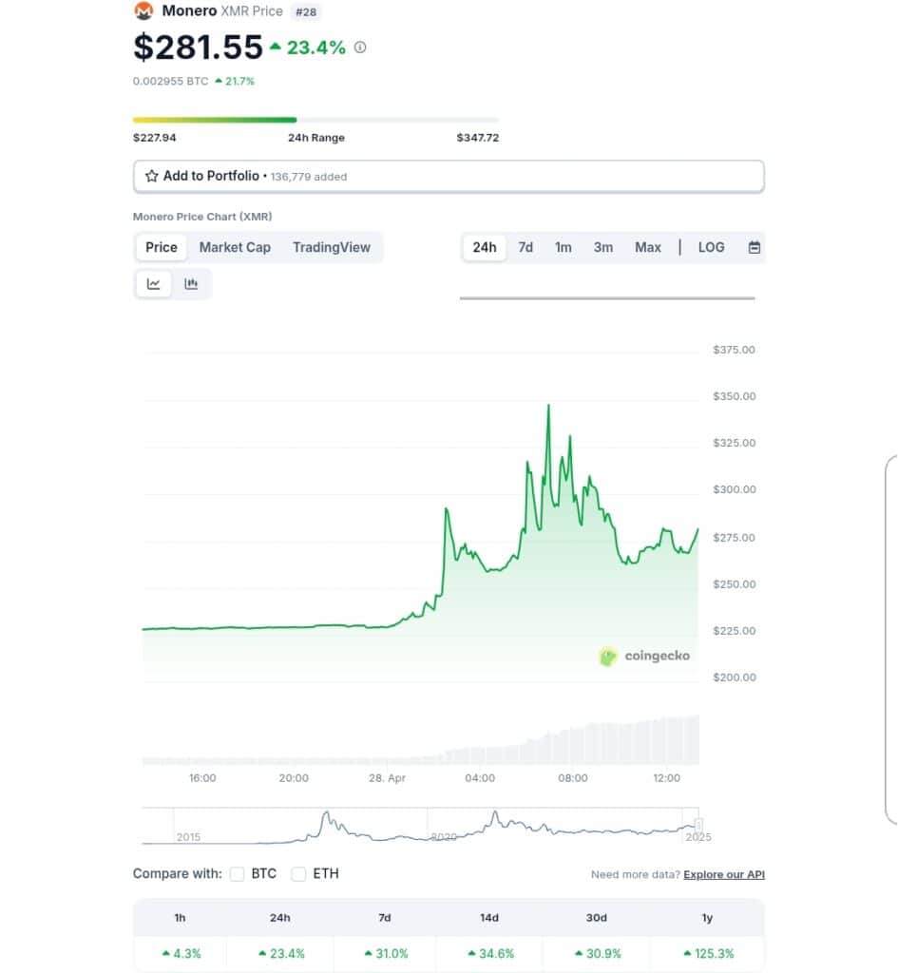Screen dimensions: 898x973
Task: Open the calendar date range picker
Action: click(x=754, y=248)
